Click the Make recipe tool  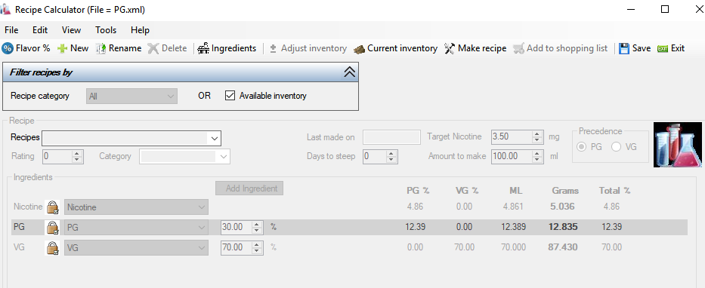tap(475, 48)
